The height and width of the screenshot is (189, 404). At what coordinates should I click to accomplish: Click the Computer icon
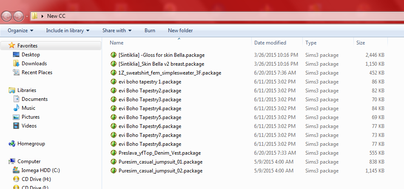pyautogui.click(x=11, y=161)
